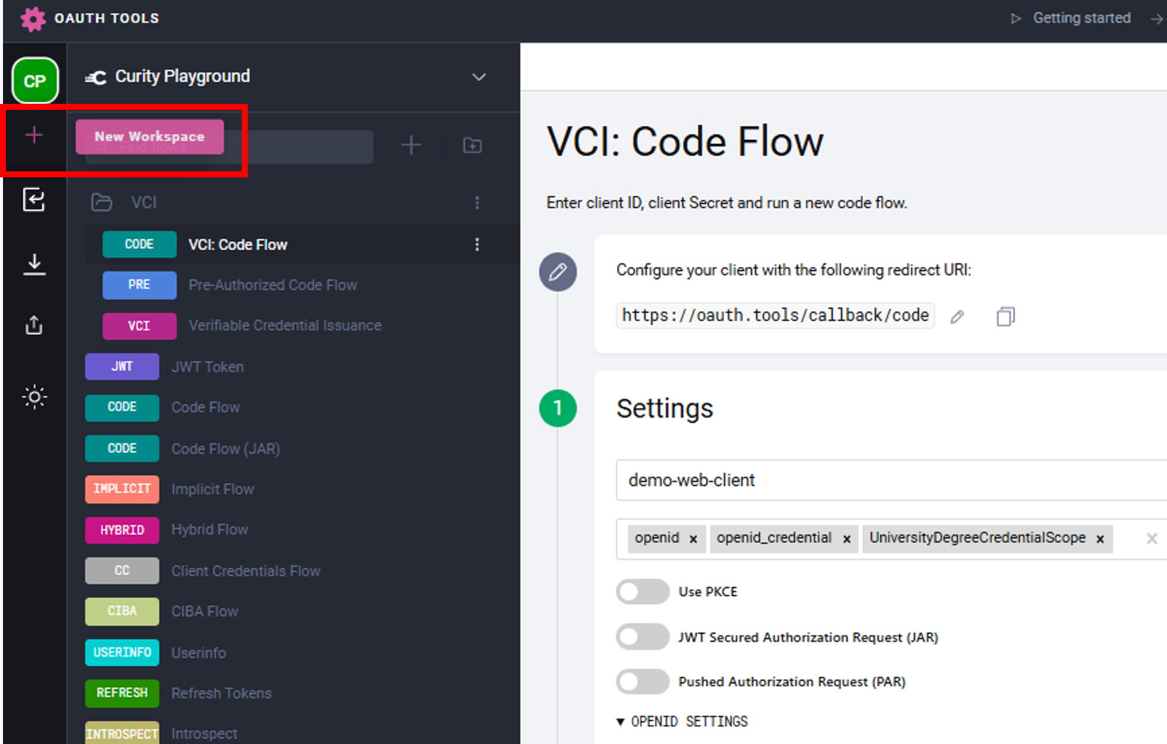
Task: Open Pre-Authorized Code Flow
Action: pos(272,285)
